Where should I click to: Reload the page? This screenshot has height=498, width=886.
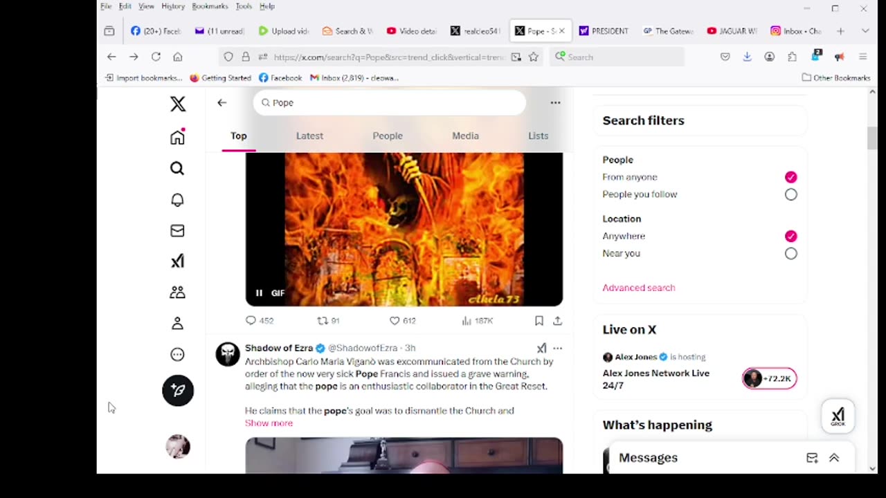(x=156, y=57)
